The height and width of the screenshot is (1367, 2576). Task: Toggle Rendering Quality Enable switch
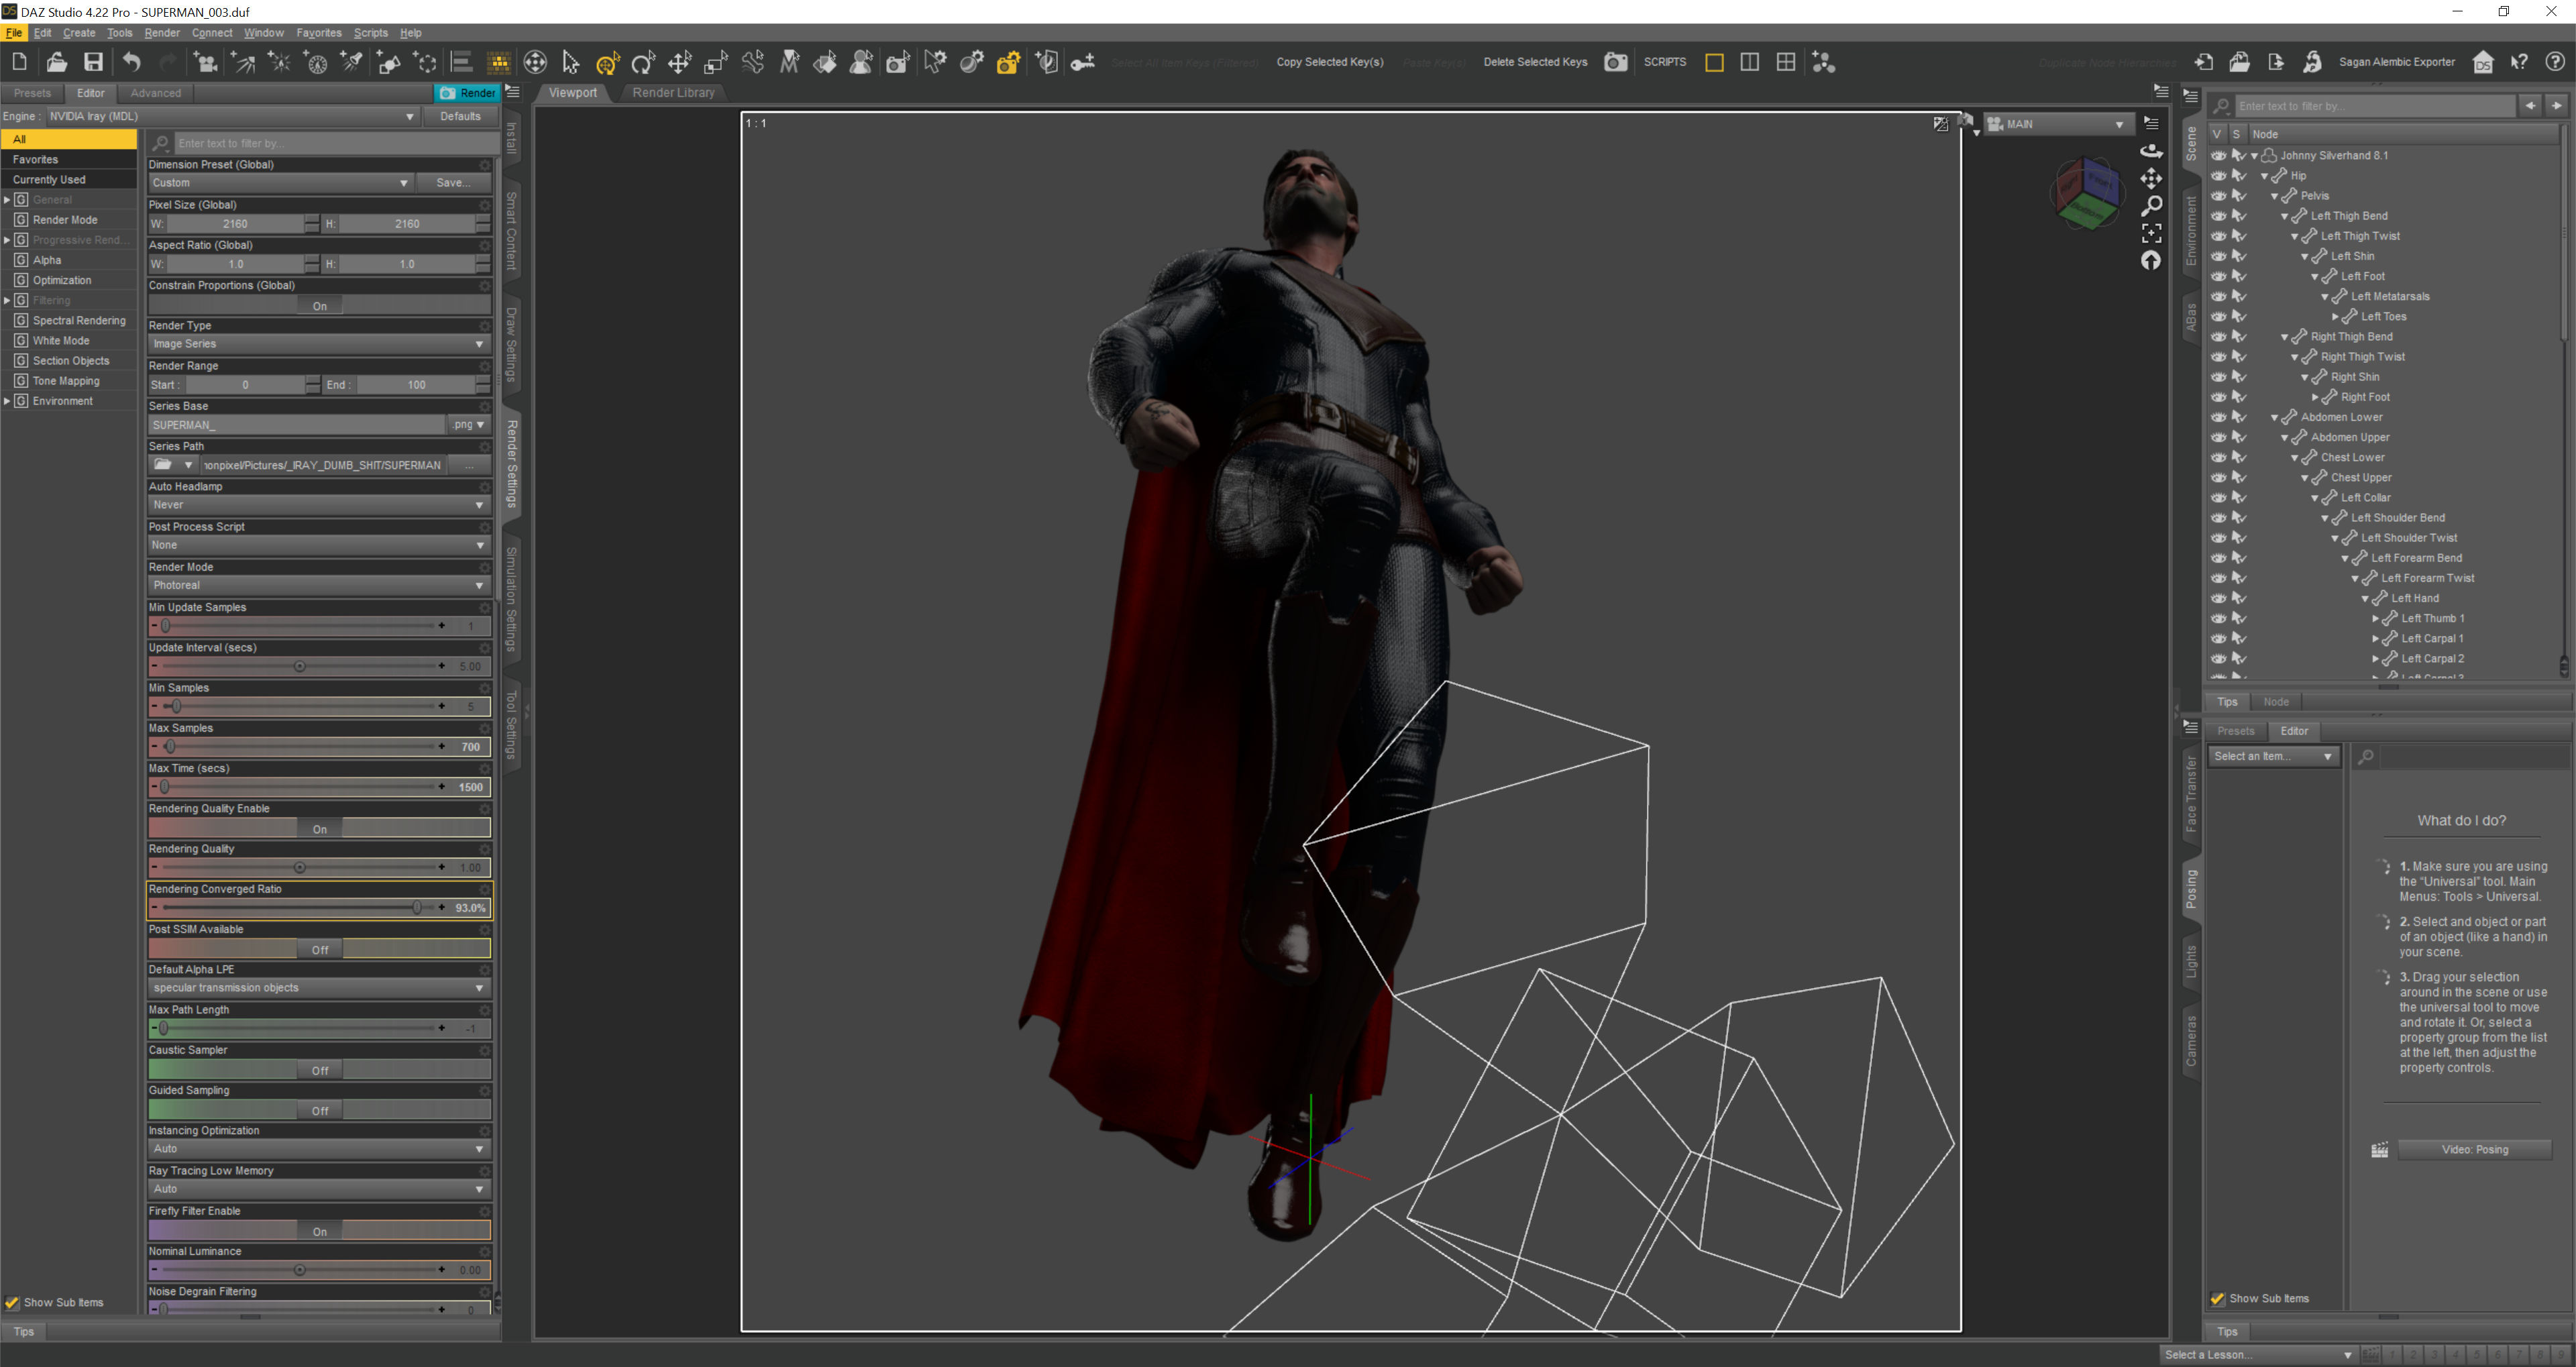point(319,829)
